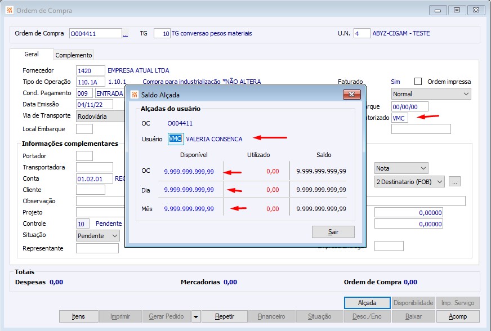The width and height of the screenshot is (491, 331).
Task: Click the Itens button
Action: click(79, 316)
